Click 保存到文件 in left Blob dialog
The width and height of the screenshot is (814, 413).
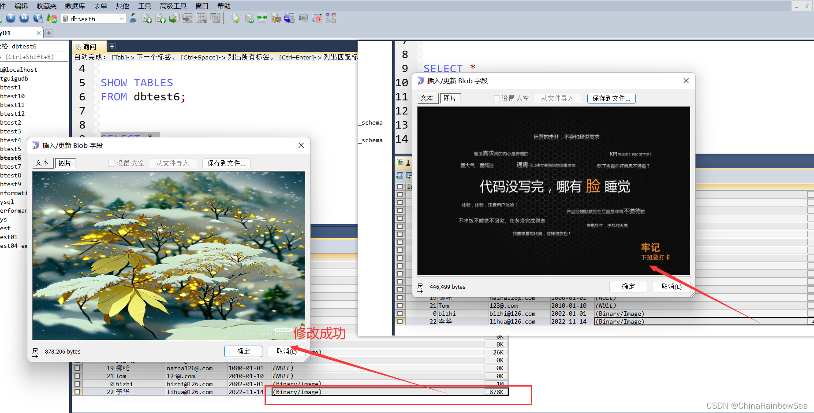pyautogui.click(x=227, y=163)
